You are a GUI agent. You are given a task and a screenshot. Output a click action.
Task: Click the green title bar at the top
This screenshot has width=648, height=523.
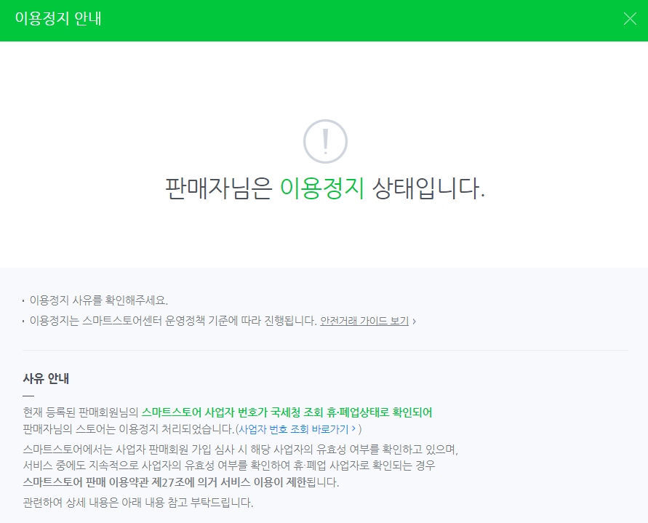point(324,18)
